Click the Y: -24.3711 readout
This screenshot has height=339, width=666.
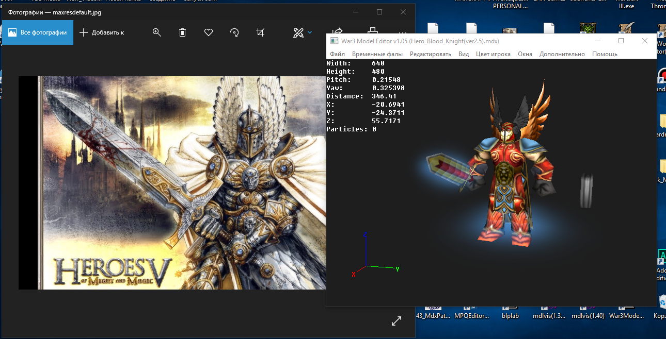pyautogui.click(x=366, y=113)
